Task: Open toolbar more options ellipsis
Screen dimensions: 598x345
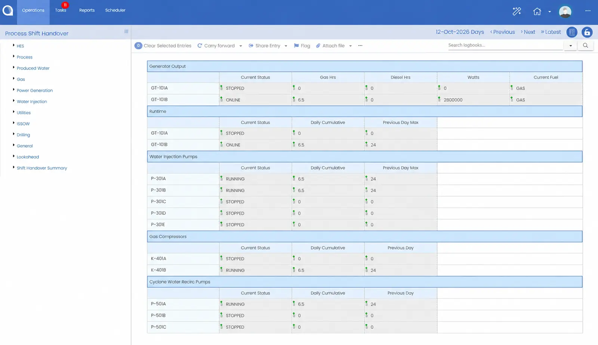Action: click(360, 46)
